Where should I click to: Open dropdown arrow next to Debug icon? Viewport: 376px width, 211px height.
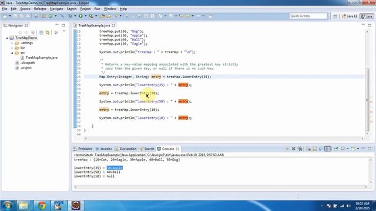tap(75, 16)
